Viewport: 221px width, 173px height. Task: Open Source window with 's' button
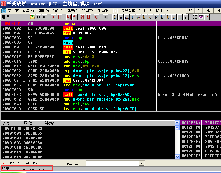point(186,17)
